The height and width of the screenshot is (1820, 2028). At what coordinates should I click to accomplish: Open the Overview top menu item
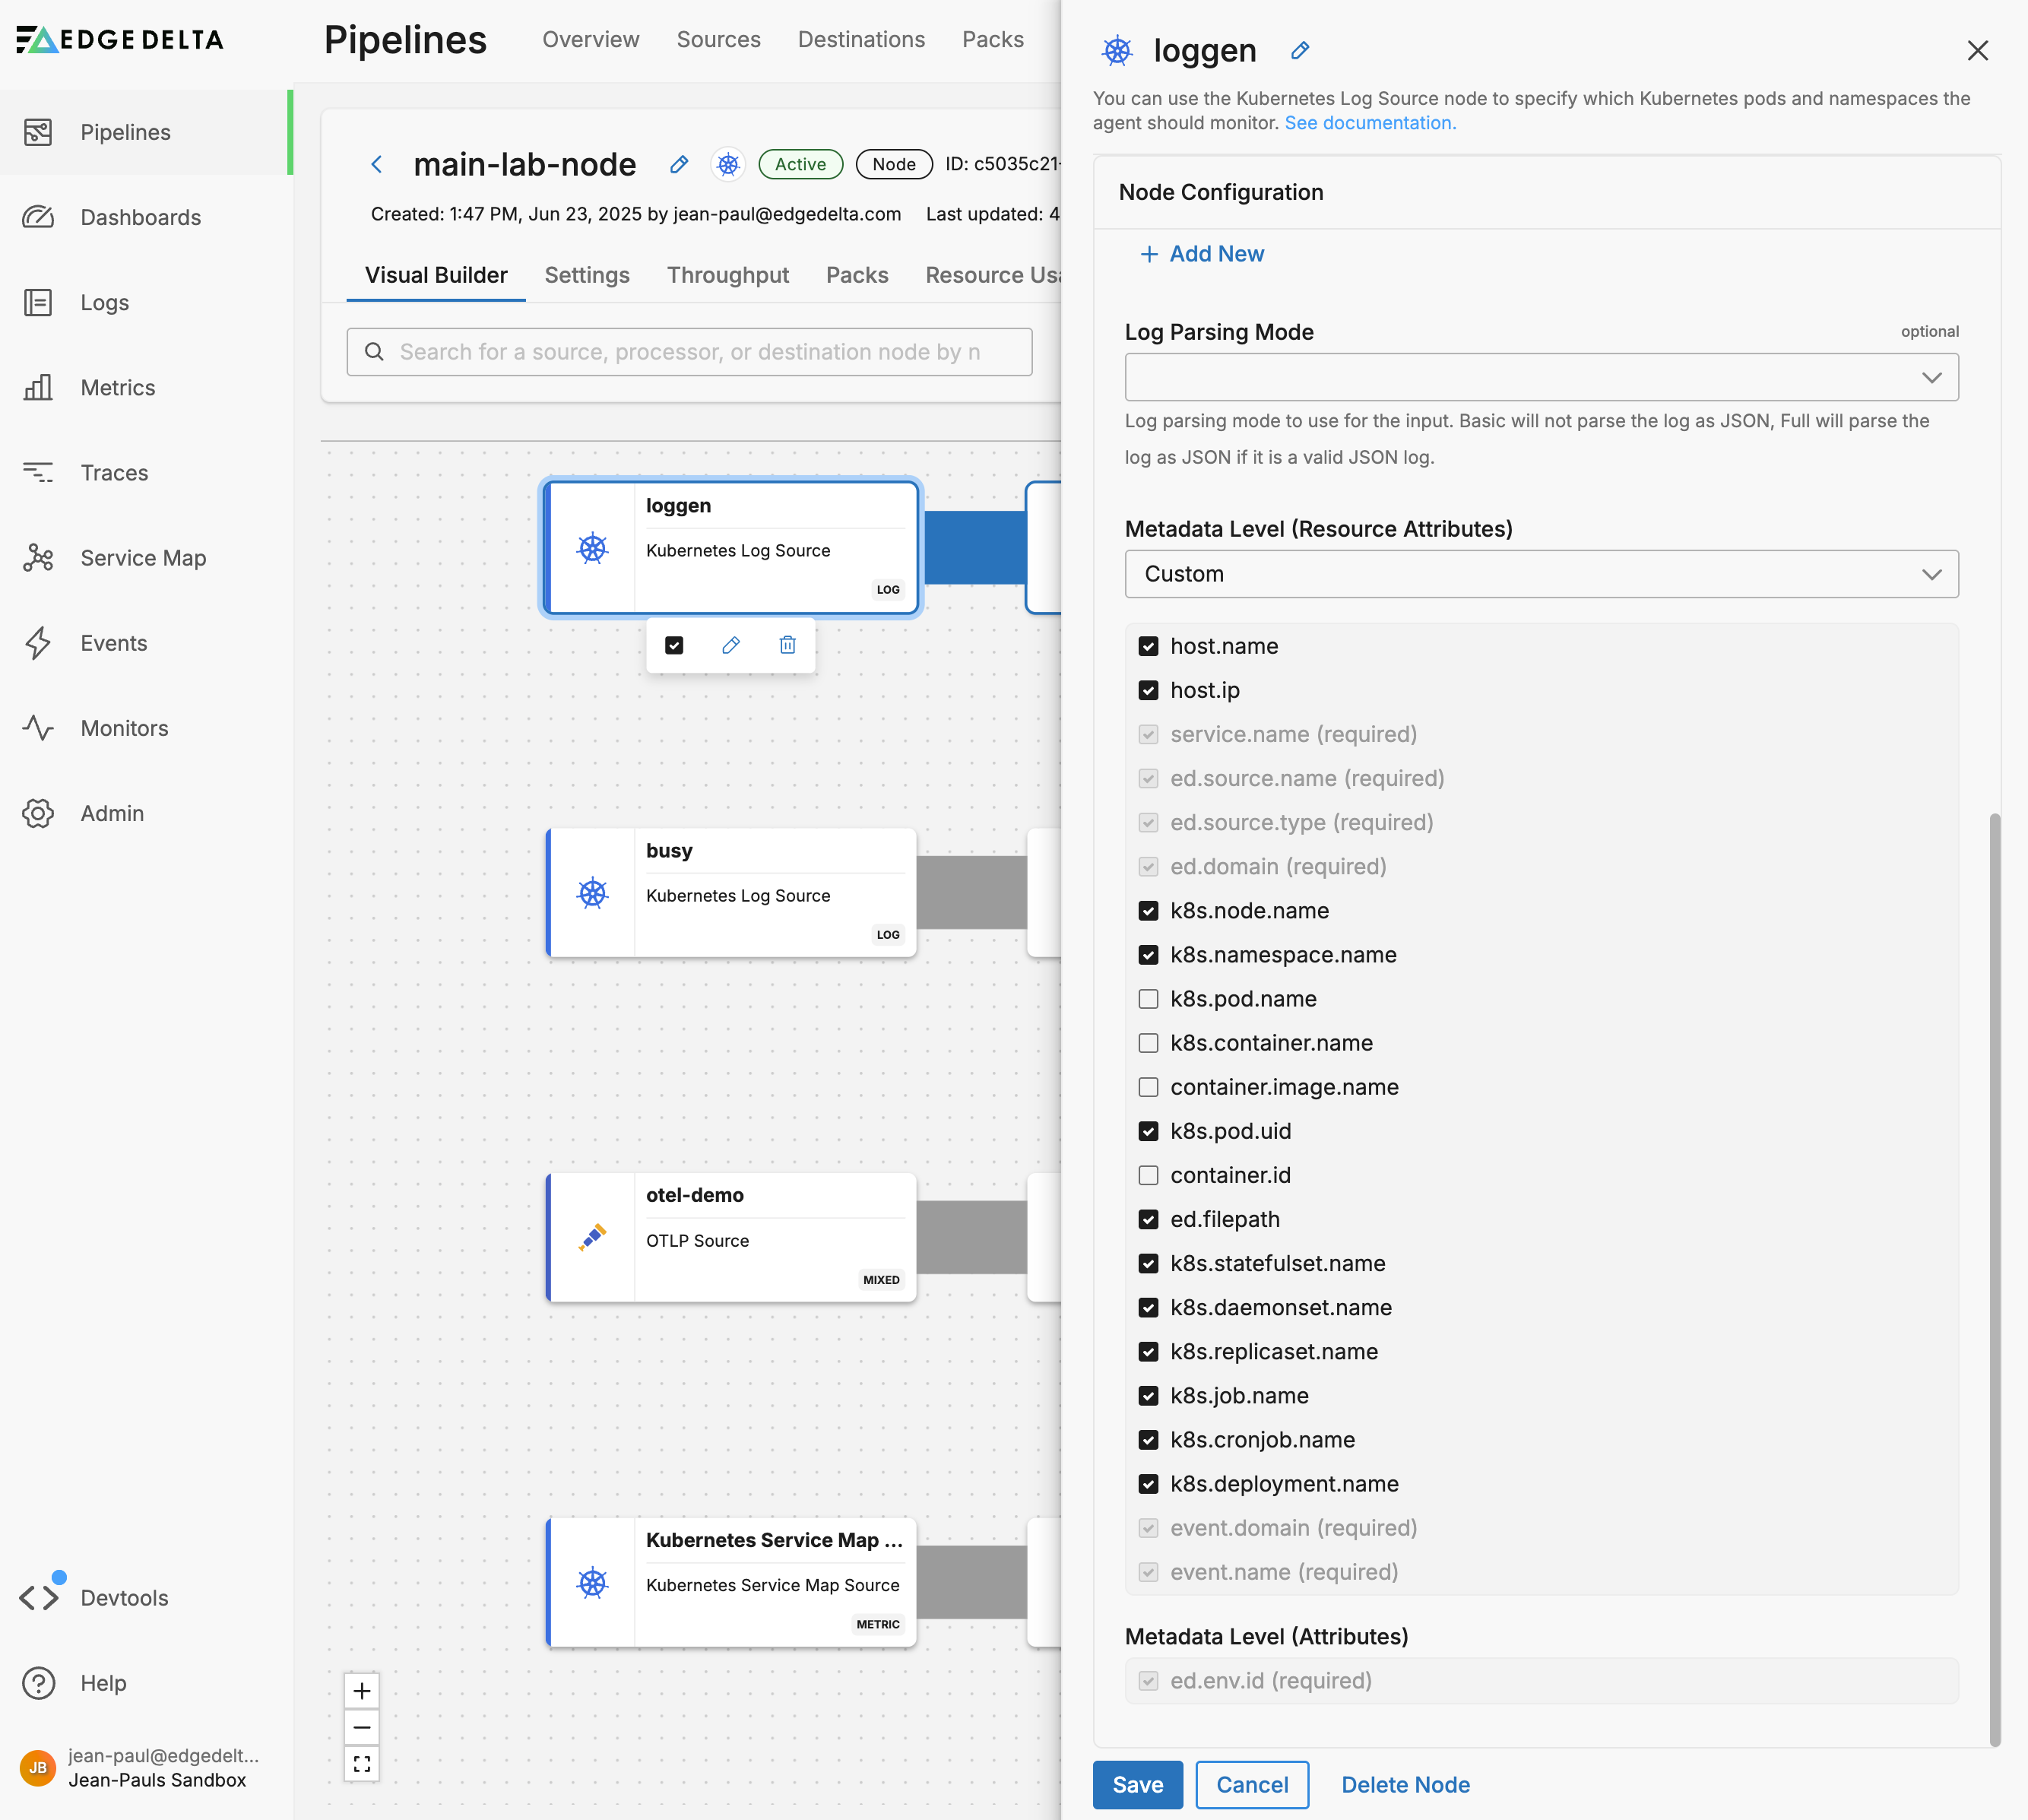click(x=591, y=39)
